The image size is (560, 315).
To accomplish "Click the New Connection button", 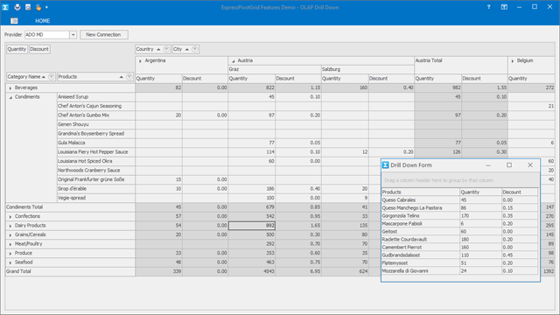I will (x=103, y=35).
